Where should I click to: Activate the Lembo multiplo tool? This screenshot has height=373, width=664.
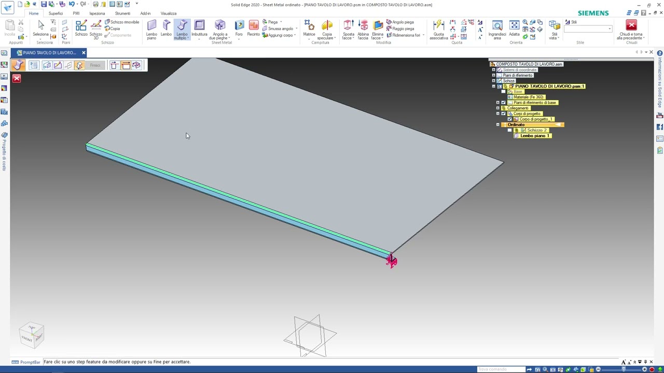pyautogui.click(x=182, y=30)
